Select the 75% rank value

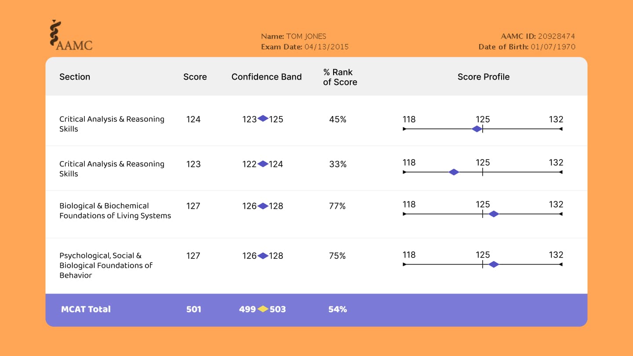[337, 256]
